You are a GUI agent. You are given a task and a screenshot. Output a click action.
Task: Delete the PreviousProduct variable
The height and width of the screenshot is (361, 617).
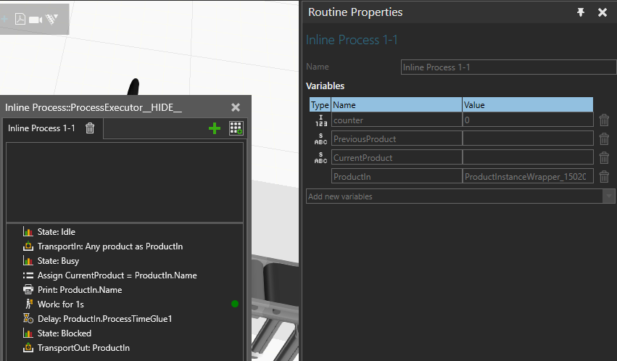[604, 138]
